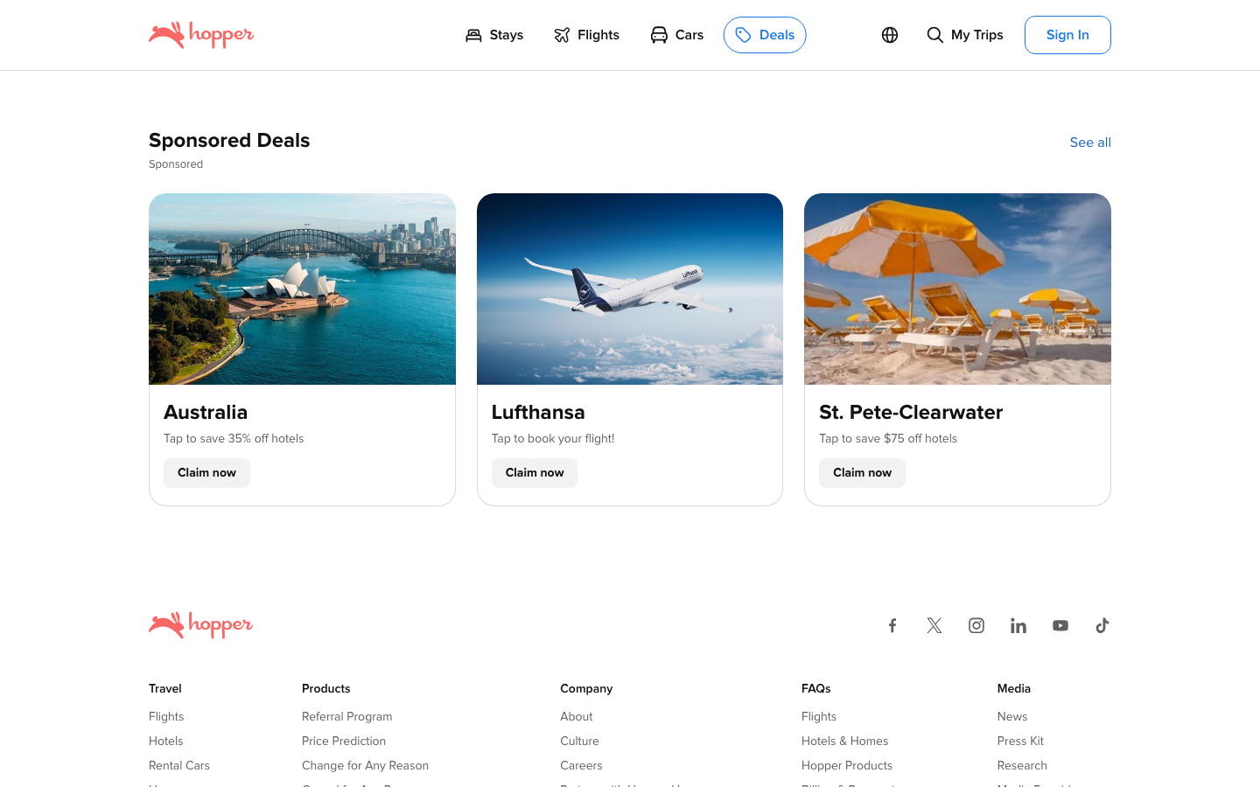The height and width of the screenshot is (787, 1260).
Task: Open the Cars tab
Action: [676, 35]
